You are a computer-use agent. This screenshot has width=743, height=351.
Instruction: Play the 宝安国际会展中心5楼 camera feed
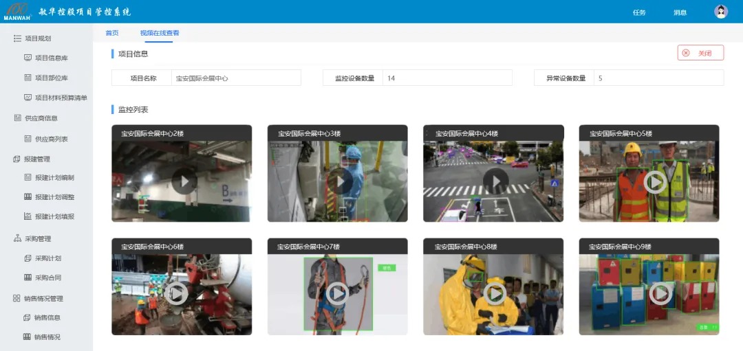654,181
